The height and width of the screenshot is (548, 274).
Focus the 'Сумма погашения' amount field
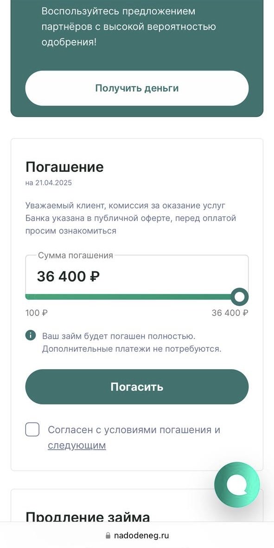[x=137, y=276]
